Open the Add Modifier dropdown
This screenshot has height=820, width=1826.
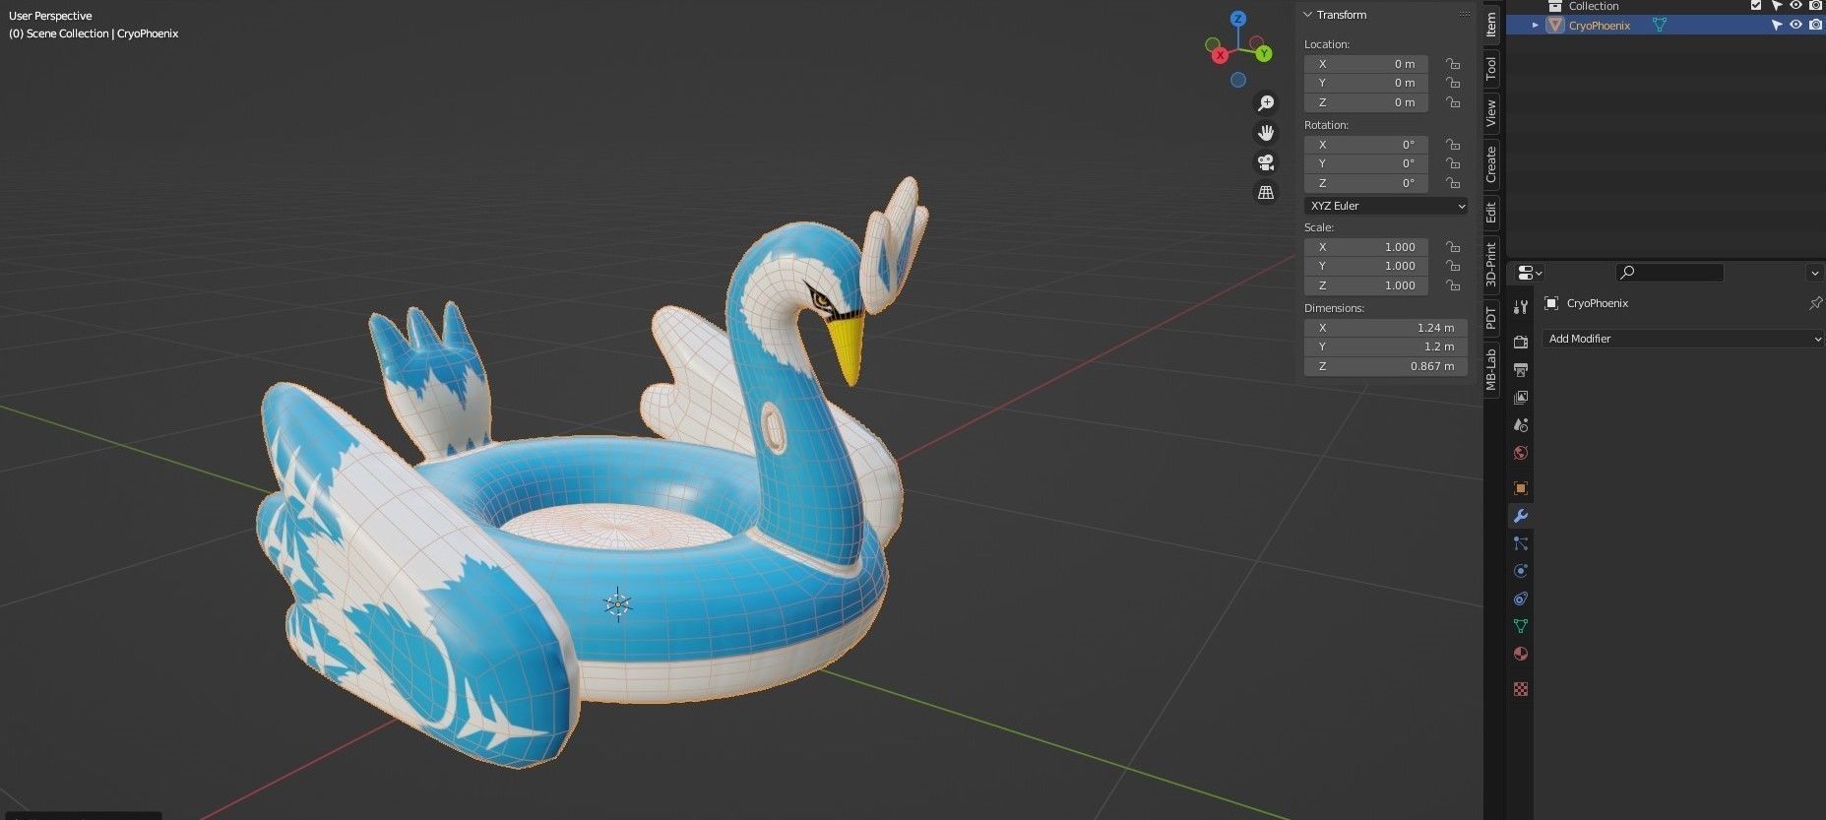(x=1682, y=339)
